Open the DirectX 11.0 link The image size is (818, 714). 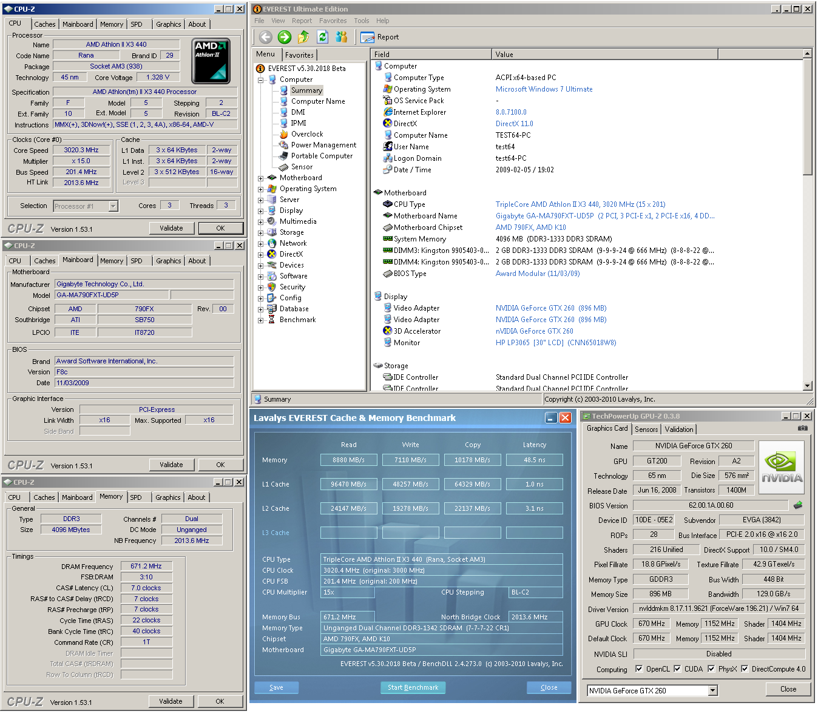coord(514,124)
